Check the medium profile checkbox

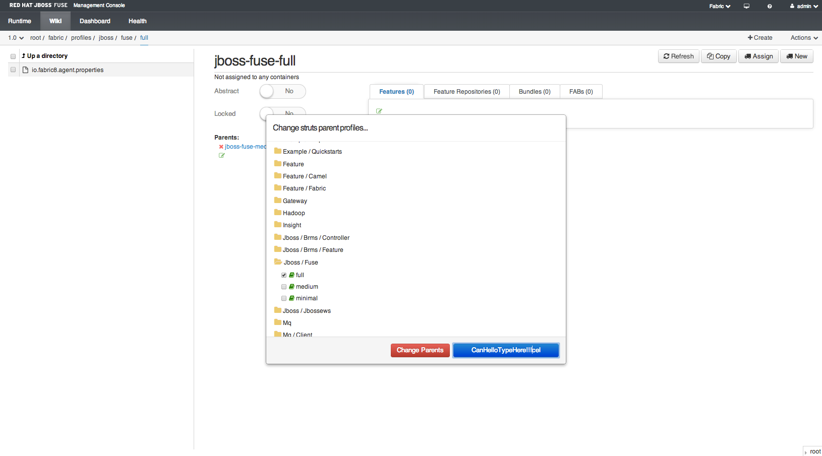point(284,287)
